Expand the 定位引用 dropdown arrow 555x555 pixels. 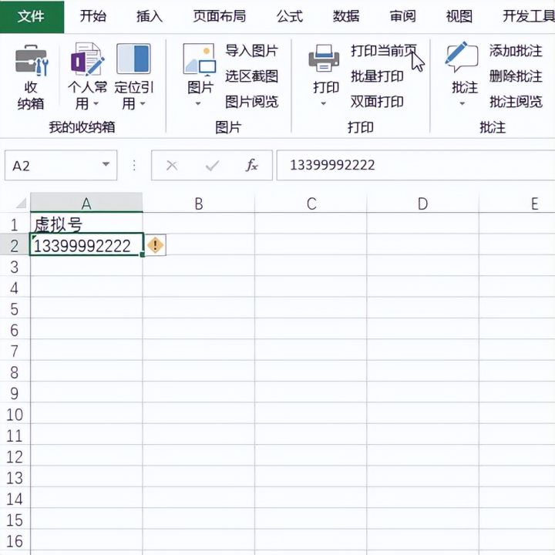(143, 104)
